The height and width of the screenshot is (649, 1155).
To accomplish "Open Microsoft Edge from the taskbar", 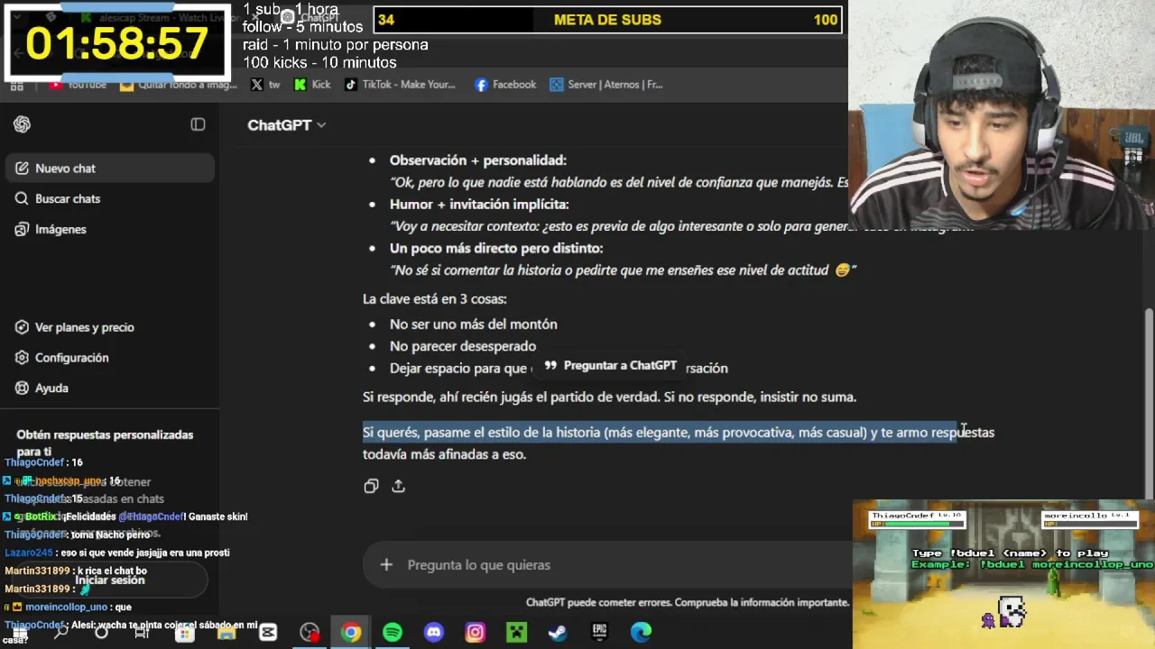I will coord(641,633).
